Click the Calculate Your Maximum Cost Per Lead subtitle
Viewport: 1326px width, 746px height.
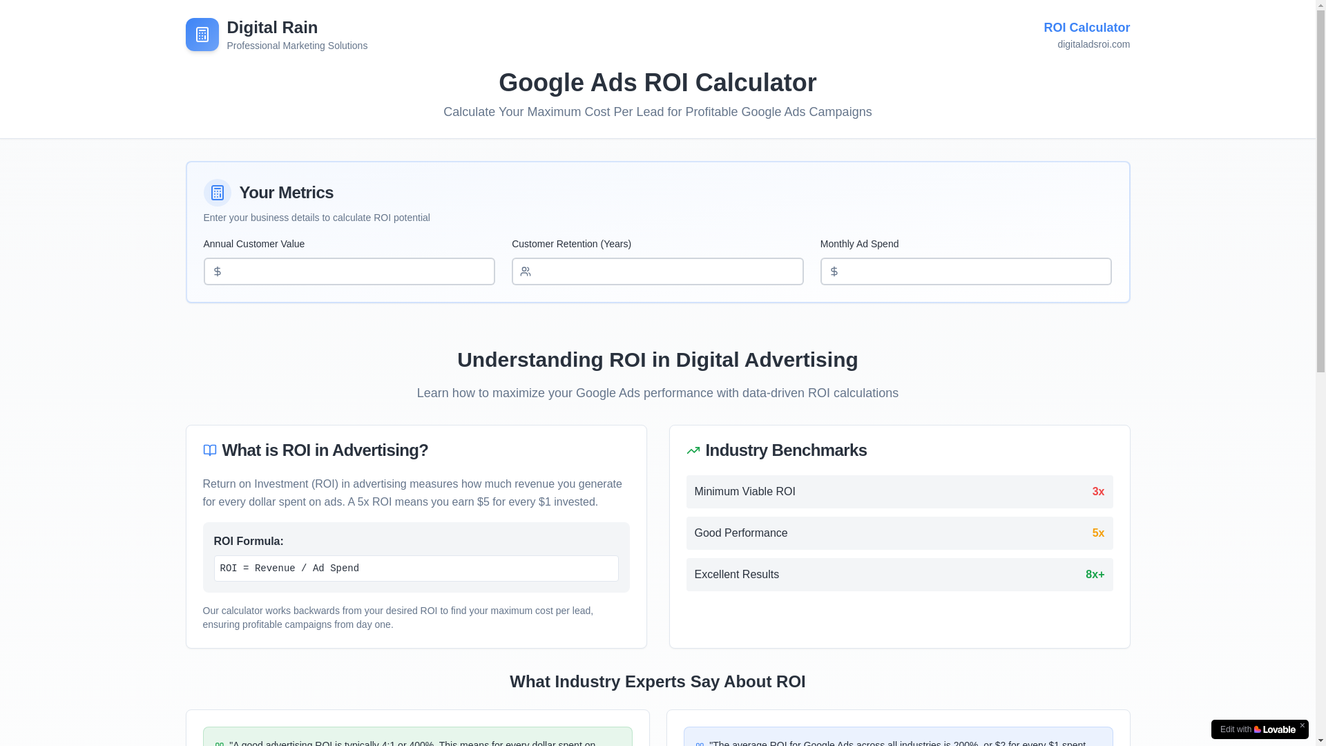coord(657,112)
